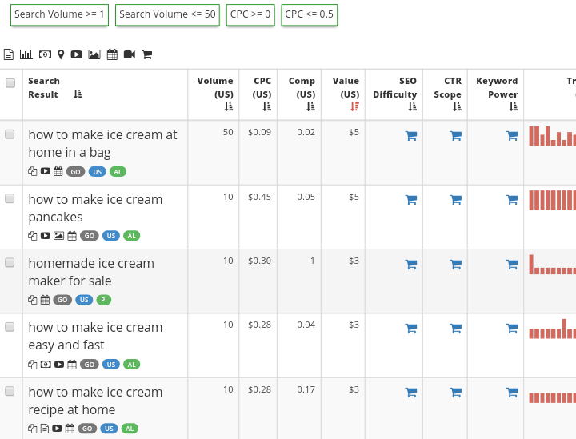Click SEO Difficulty cart icon for ice cream pancakes

(411, 200)
